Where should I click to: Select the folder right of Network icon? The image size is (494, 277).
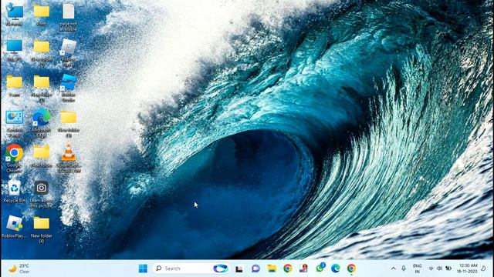click(x=41, y=14)
